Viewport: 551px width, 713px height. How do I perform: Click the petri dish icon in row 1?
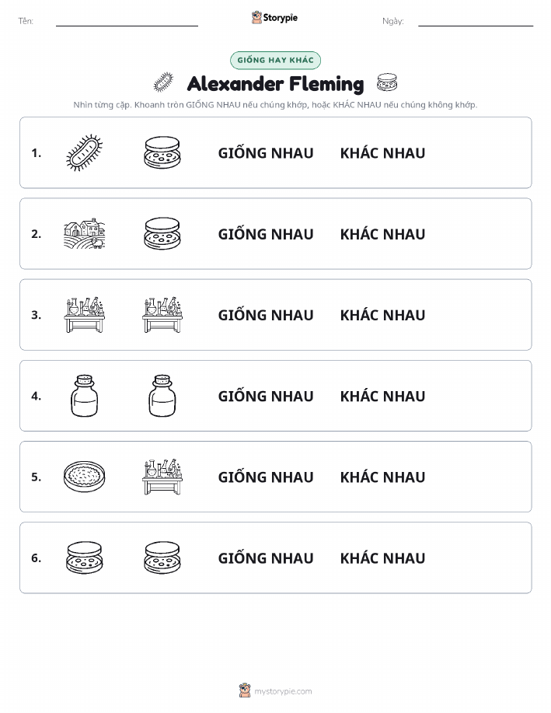coord(162,152)
